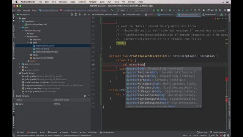Select errorFormBody completion suggestion

click(164, 80)
